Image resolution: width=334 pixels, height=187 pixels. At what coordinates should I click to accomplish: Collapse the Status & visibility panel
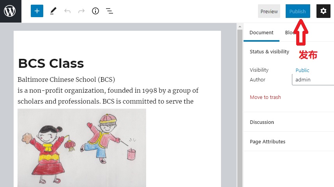tap(269, 51)
